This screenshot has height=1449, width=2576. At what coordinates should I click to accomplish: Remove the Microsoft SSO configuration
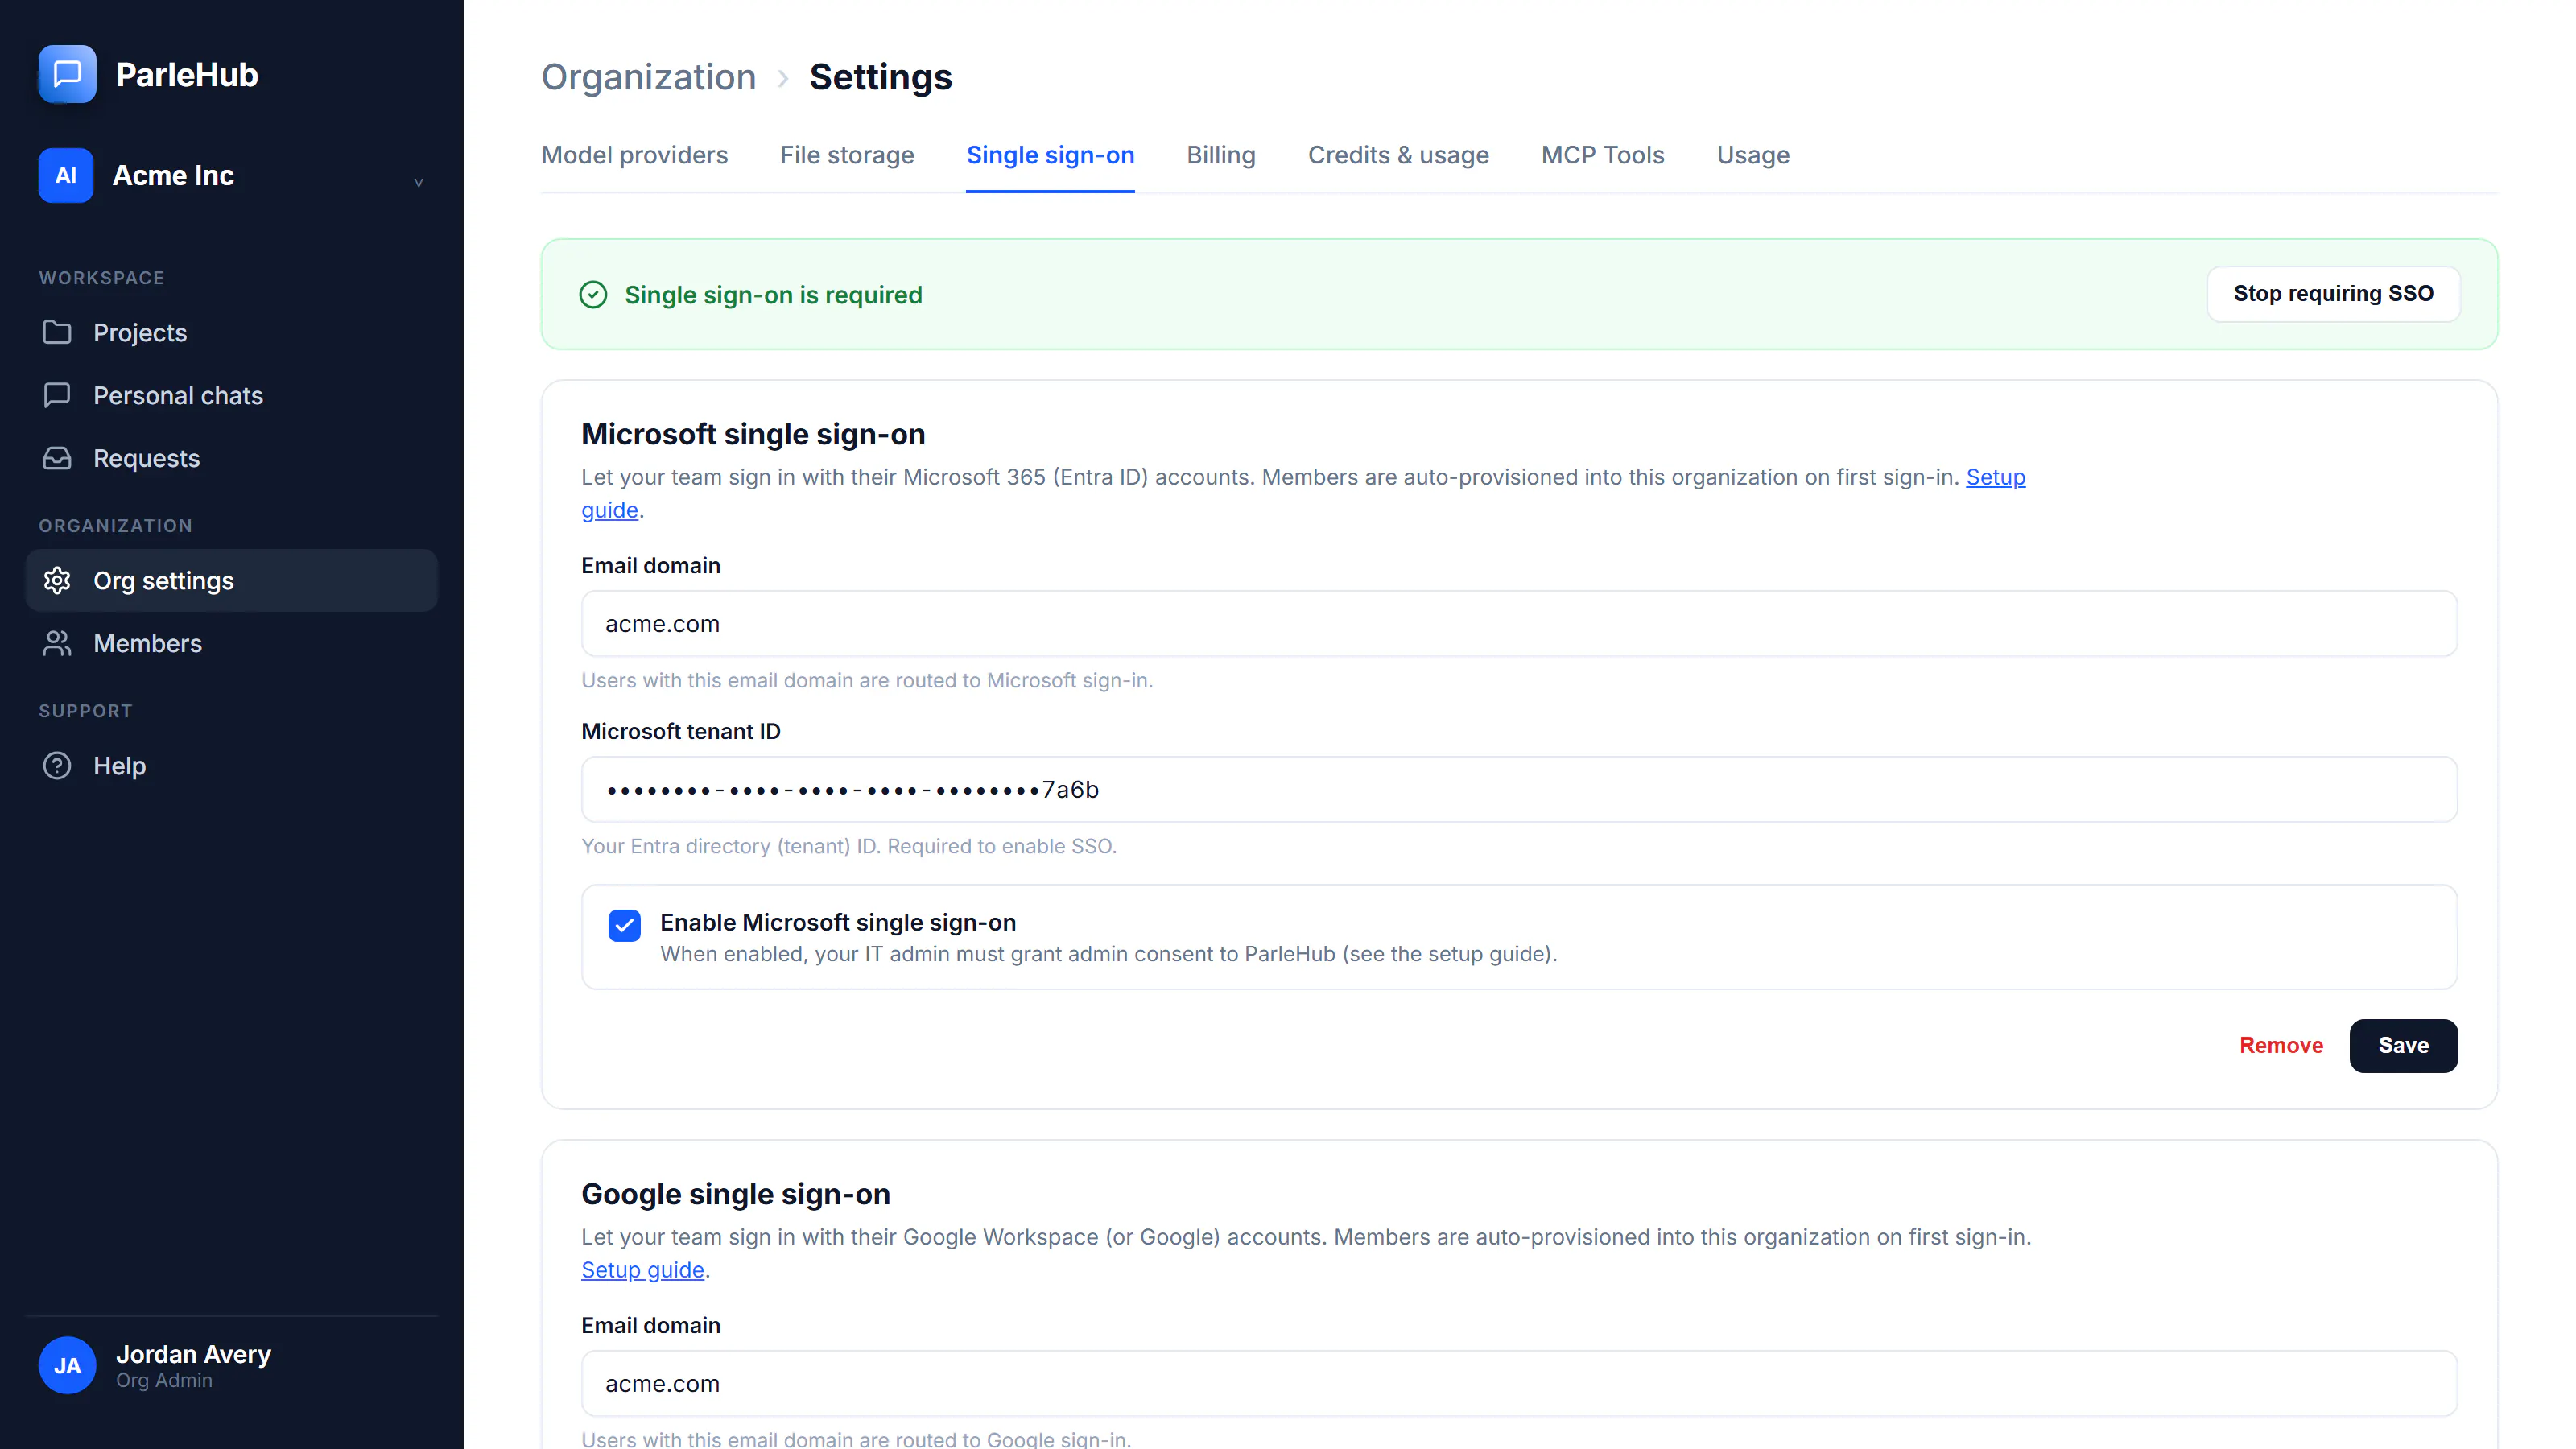click(x=2280, y=1046)
